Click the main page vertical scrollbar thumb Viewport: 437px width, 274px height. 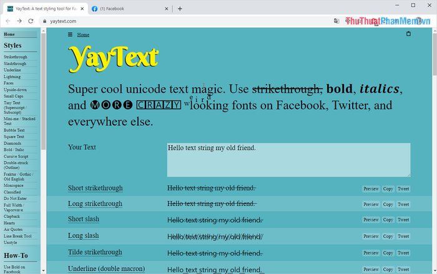435,54
